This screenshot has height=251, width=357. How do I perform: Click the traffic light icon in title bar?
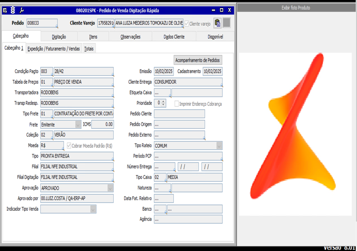pyautogui.click(x=13, y=10)
